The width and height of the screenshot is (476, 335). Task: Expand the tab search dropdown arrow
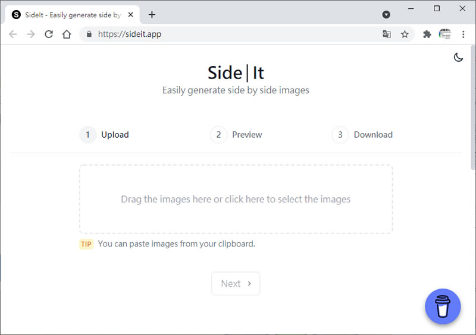tap(386, 14)
